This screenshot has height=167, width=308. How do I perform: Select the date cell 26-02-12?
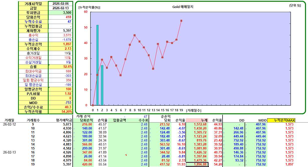click(x=10, y=124)
